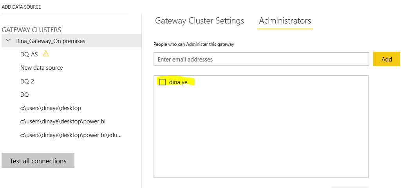
Task: Focus the Enter email addresses field
Action: point(261,59)
